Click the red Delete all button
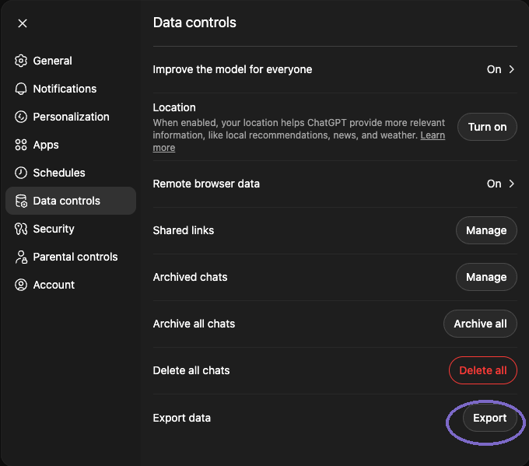The image size is (529, 466). [x=483, y=370]
